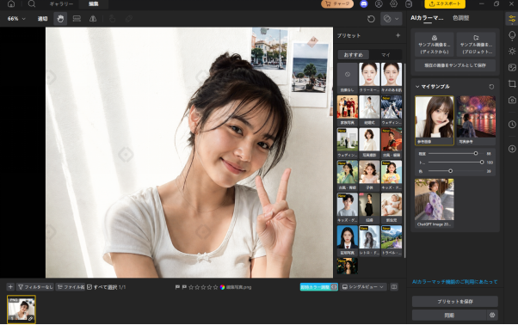Load sample image from disk button

pyautogui.click(x=434, y=44)
